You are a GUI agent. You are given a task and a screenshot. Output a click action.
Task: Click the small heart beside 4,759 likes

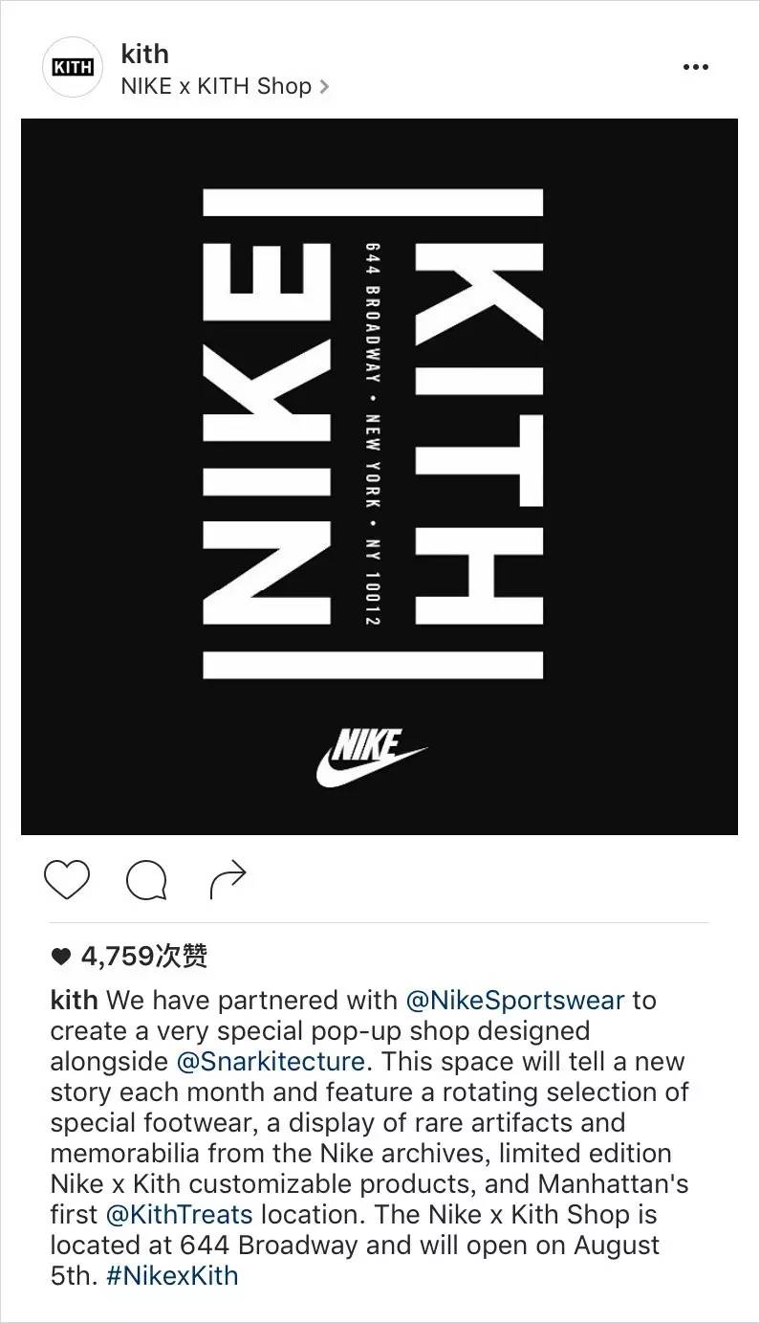(x=60, y=956)
